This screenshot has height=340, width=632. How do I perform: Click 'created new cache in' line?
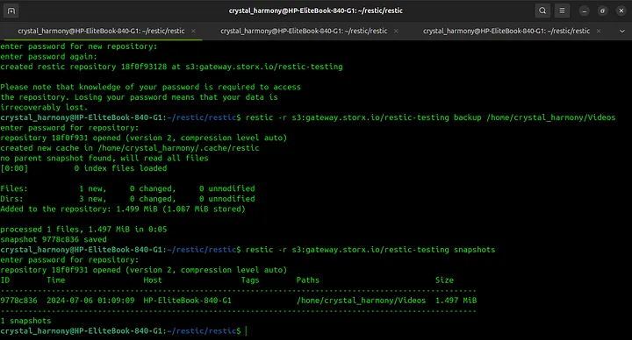(130, 148)
